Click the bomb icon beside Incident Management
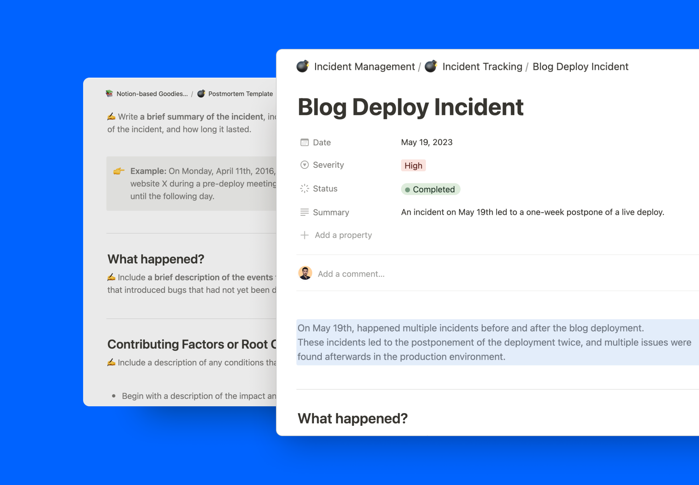 (x=303, y=66)
